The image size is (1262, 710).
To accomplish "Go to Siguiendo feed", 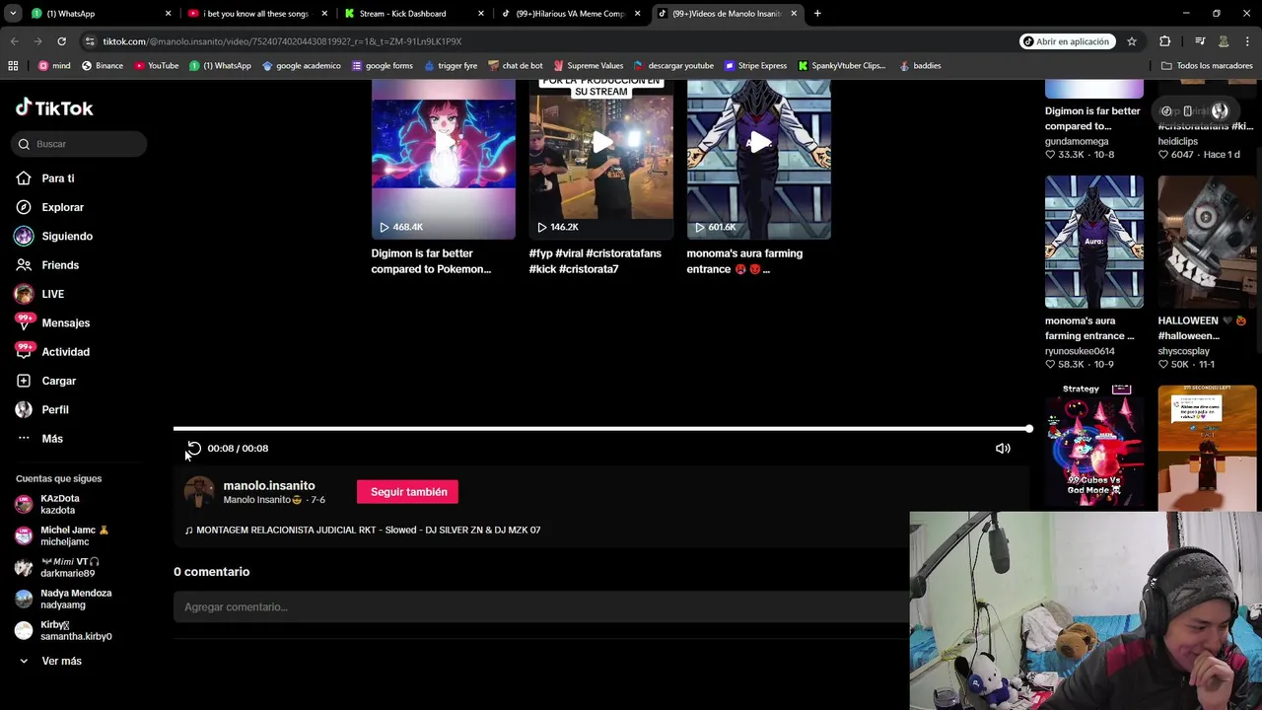I will point(54,236).
